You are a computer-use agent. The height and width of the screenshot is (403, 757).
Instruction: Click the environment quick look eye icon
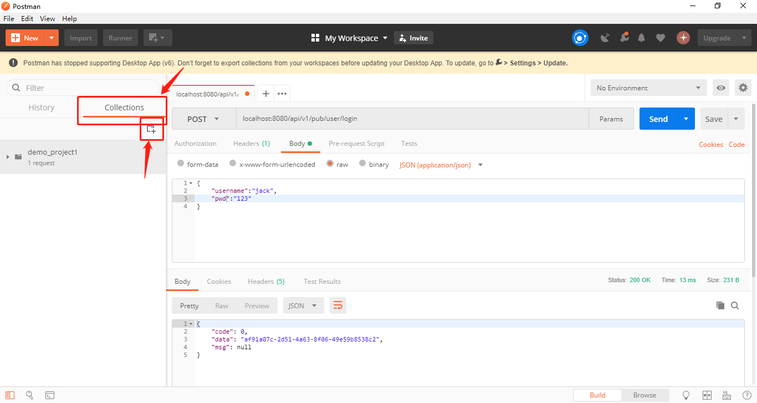click(720, 88)
